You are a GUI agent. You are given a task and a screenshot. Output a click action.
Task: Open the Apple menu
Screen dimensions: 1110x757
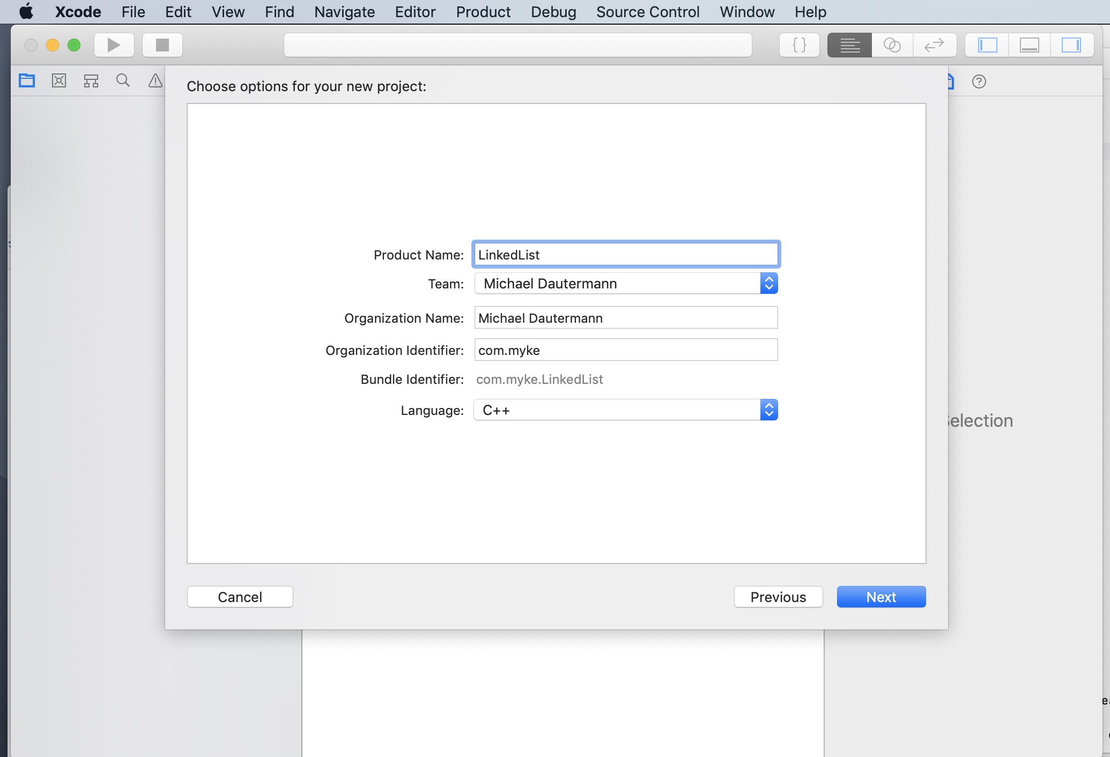(26, 12)
